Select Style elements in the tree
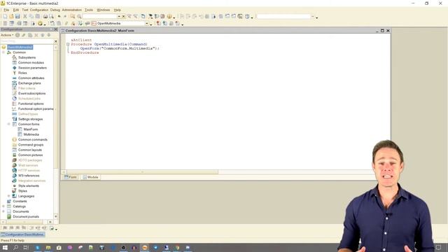This screenshot has height=252, width=448. pos(29,186)
